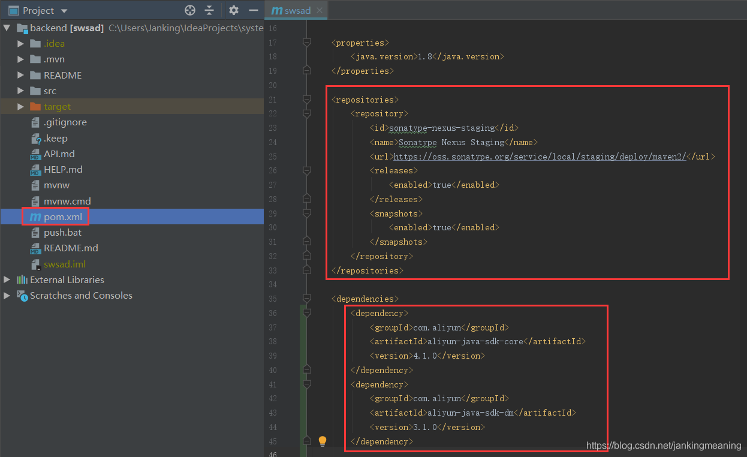Click the sonatype-nexus-staging id text

(442, 128)
